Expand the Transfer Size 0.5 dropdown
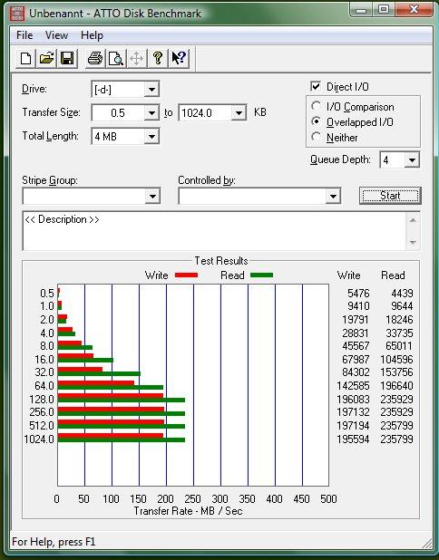This screenshot has width=439, height=560. click(151, 113)
